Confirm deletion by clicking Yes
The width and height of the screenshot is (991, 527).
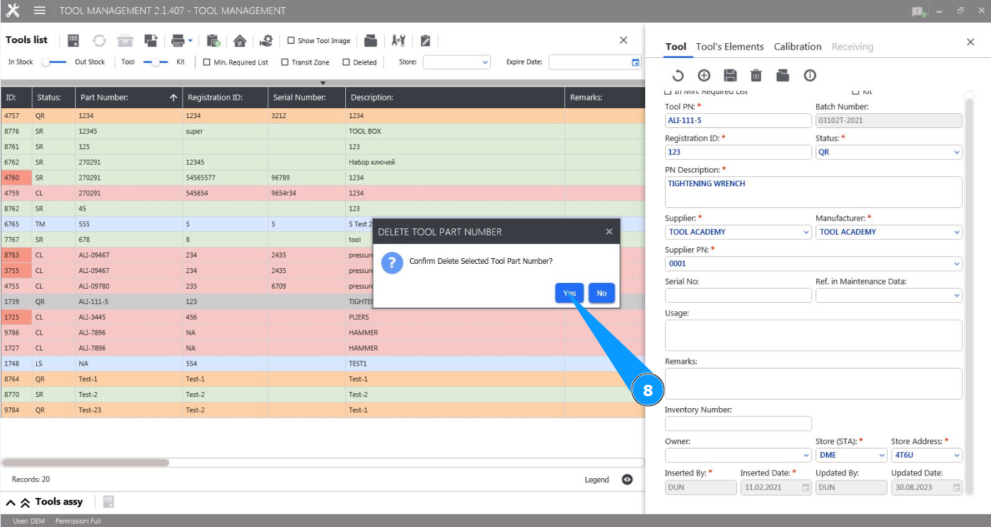click(569, 293)
